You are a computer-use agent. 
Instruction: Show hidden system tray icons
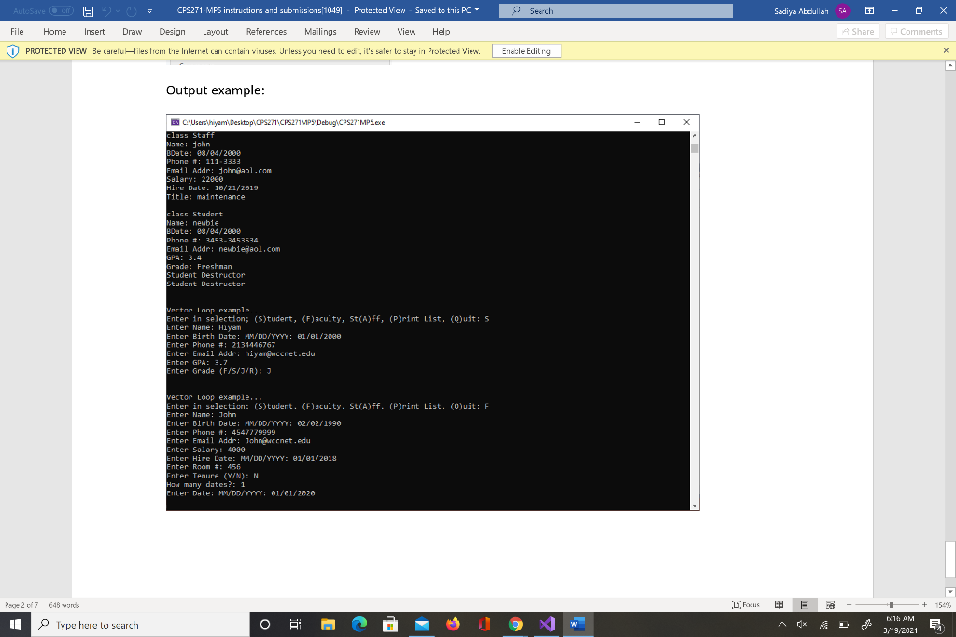pyautogui.click(x=781, y=625)
